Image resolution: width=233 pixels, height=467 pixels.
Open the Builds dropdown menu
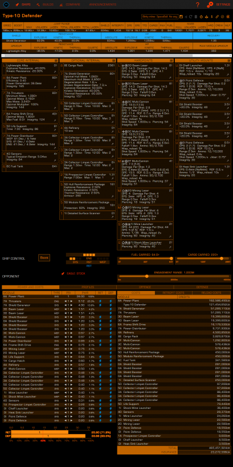45,5
